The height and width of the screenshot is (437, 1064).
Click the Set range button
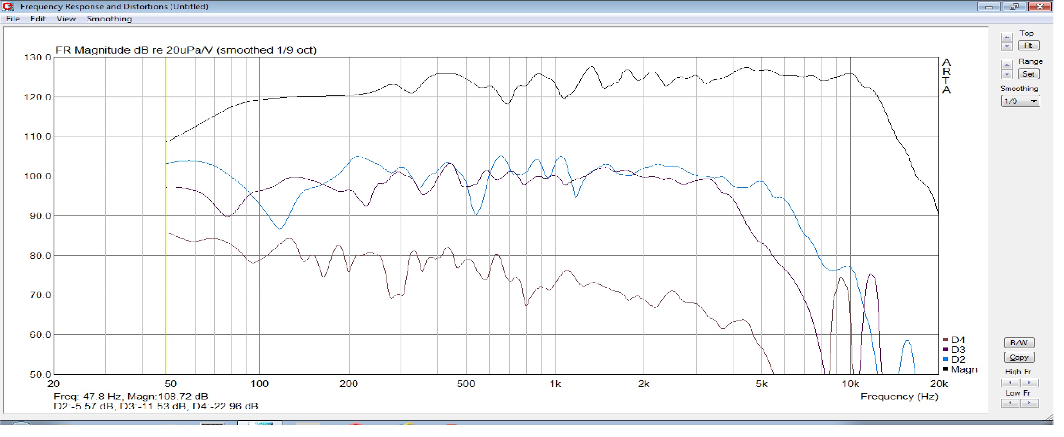coord(1028,74)
